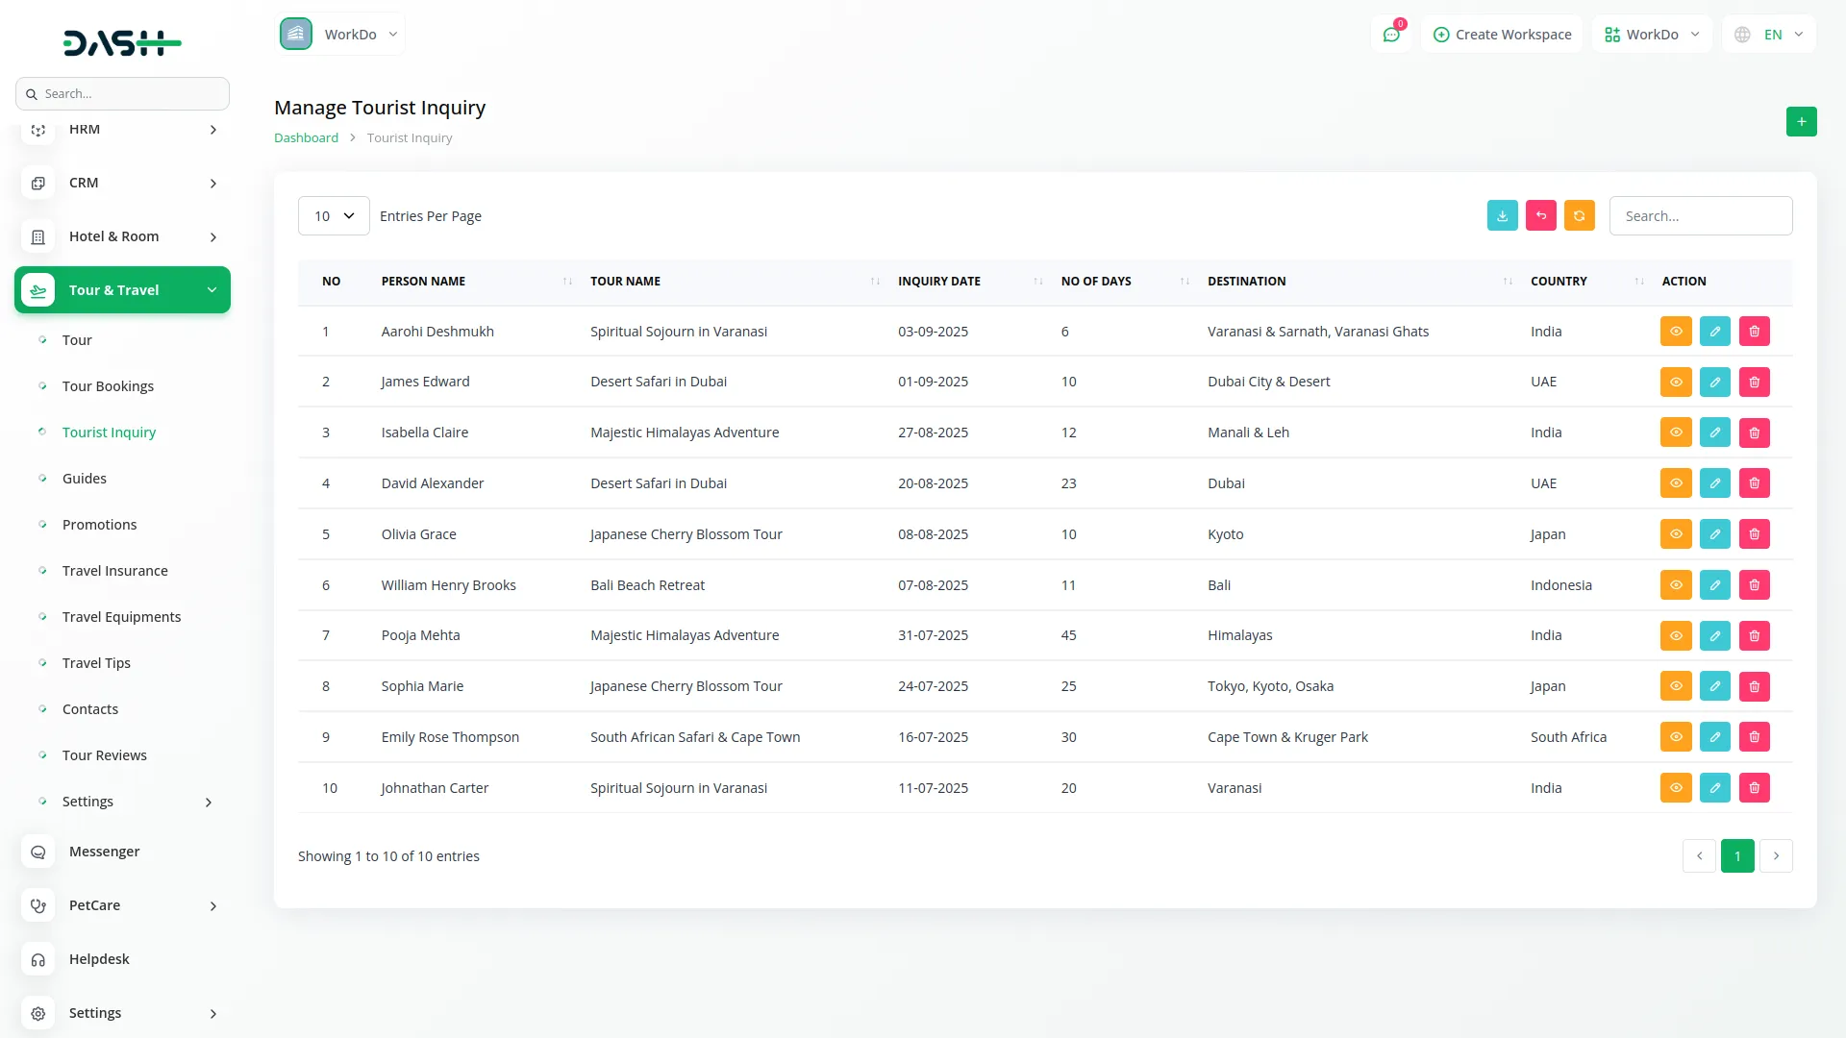Image resolution: width=1846 pixels, height=1038 pixels.
Task: Delete Johnathan Carter's inquiry row
Action: 1754,788
